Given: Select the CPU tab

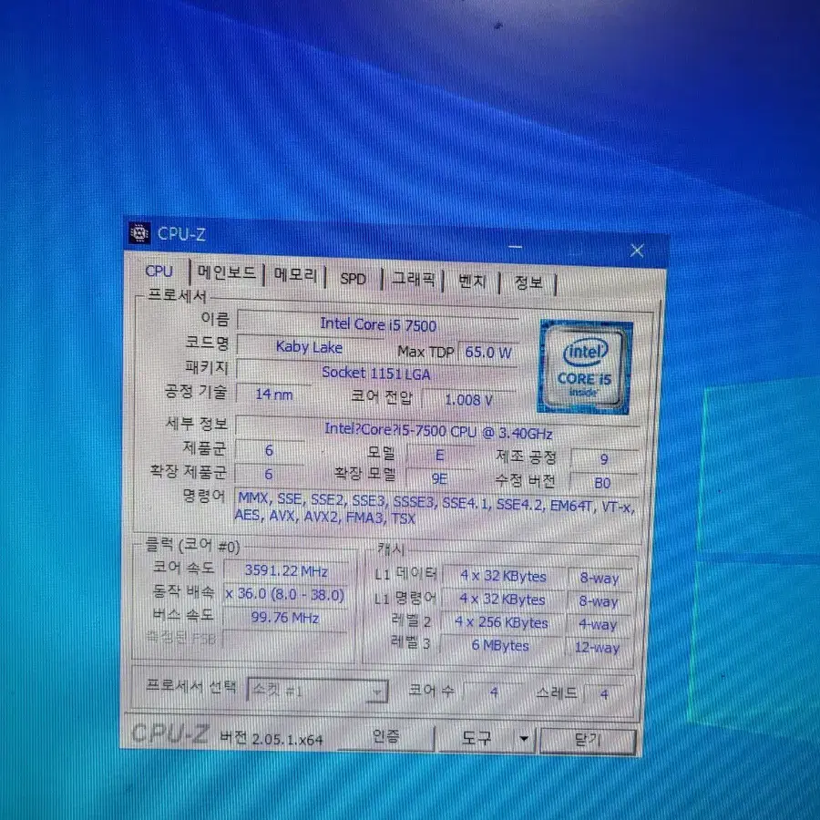Looking at the screenshot, I should click(x=159, y=271).
